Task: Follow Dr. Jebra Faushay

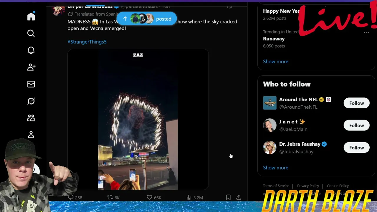Action: tap(356, 148)
